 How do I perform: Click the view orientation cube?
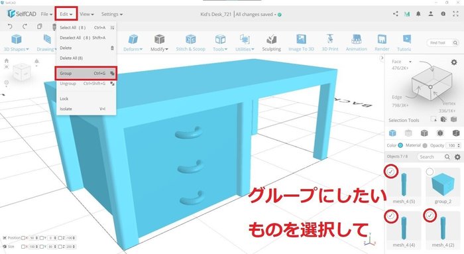pos(22,72)
